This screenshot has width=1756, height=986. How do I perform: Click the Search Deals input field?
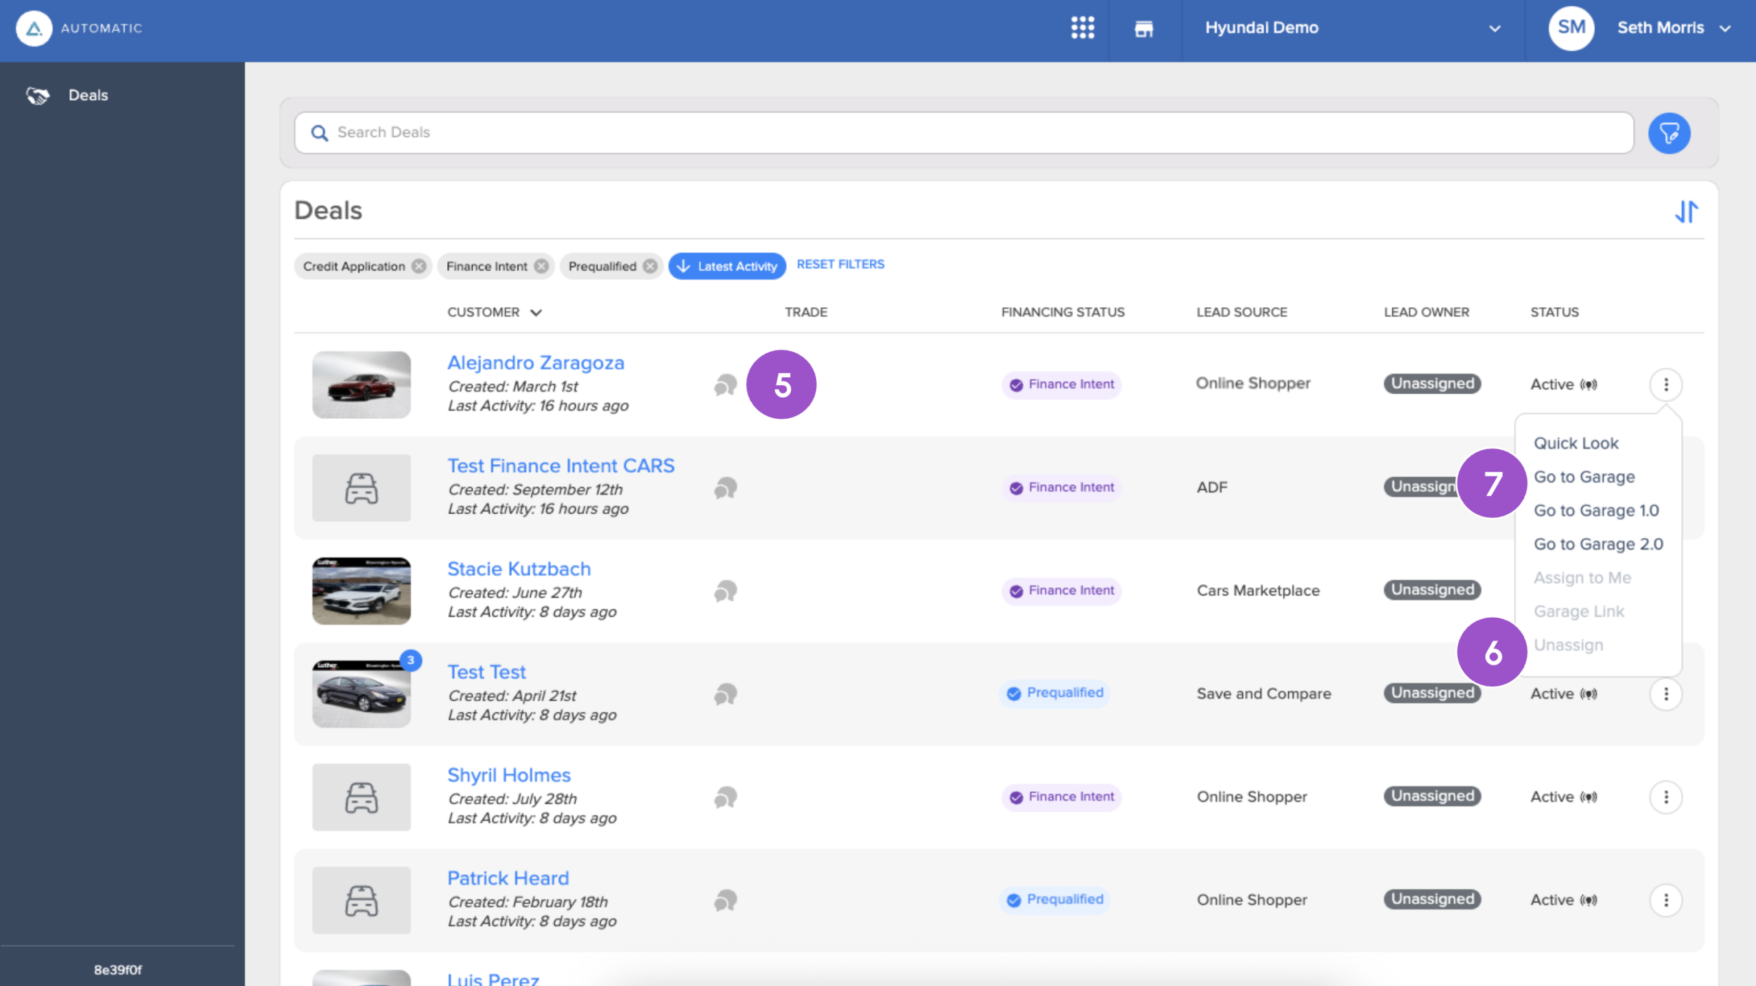[x=964, y=133]
